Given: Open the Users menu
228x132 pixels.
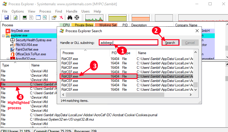Looking at the screenshot, I should (x=85, y=11).
